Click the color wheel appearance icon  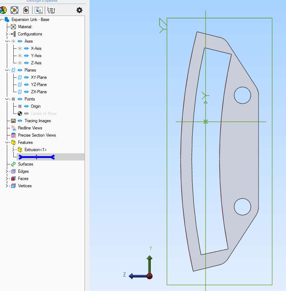pyautogui.click(x=3, y=10)
